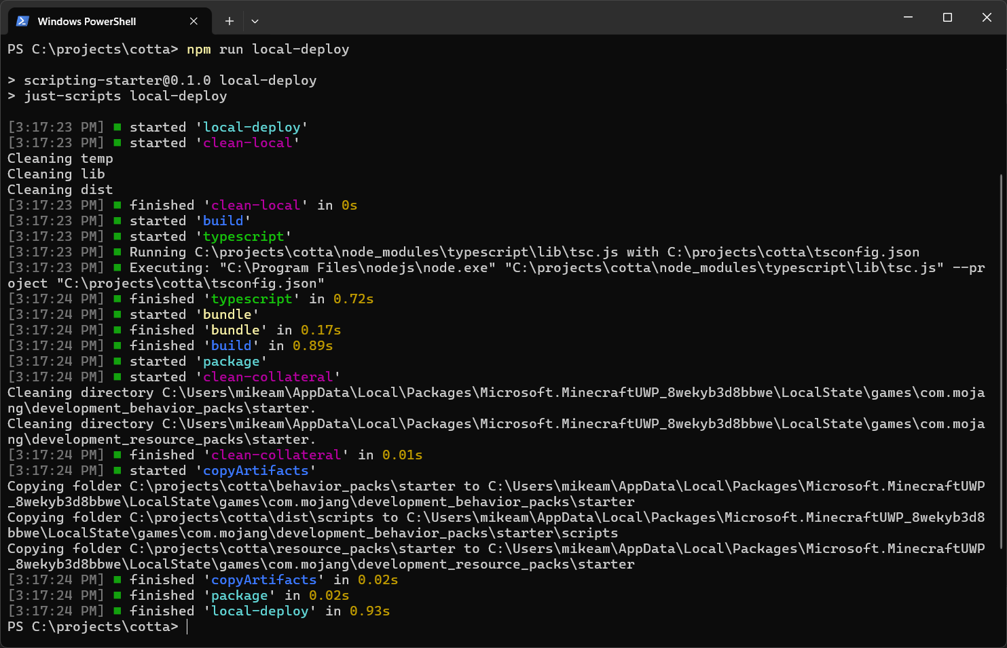Select the command text 'npm run local-deploy'
The width and height of the screenshot is (1007, 648).
tap(268, 49)
